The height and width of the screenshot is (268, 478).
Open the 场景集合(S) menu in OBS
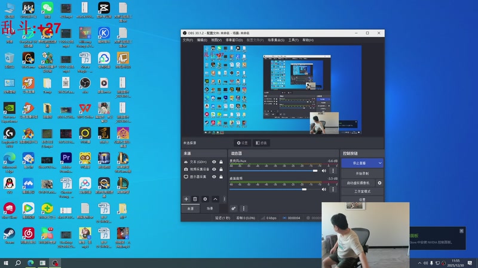[x=276, y=40]
